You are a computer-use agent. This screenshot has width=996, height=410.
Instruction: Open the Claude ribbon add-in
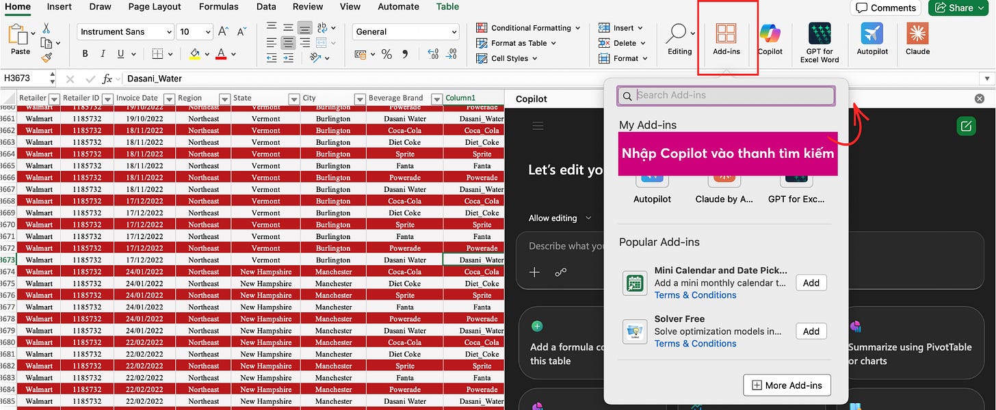pos(917,39)
